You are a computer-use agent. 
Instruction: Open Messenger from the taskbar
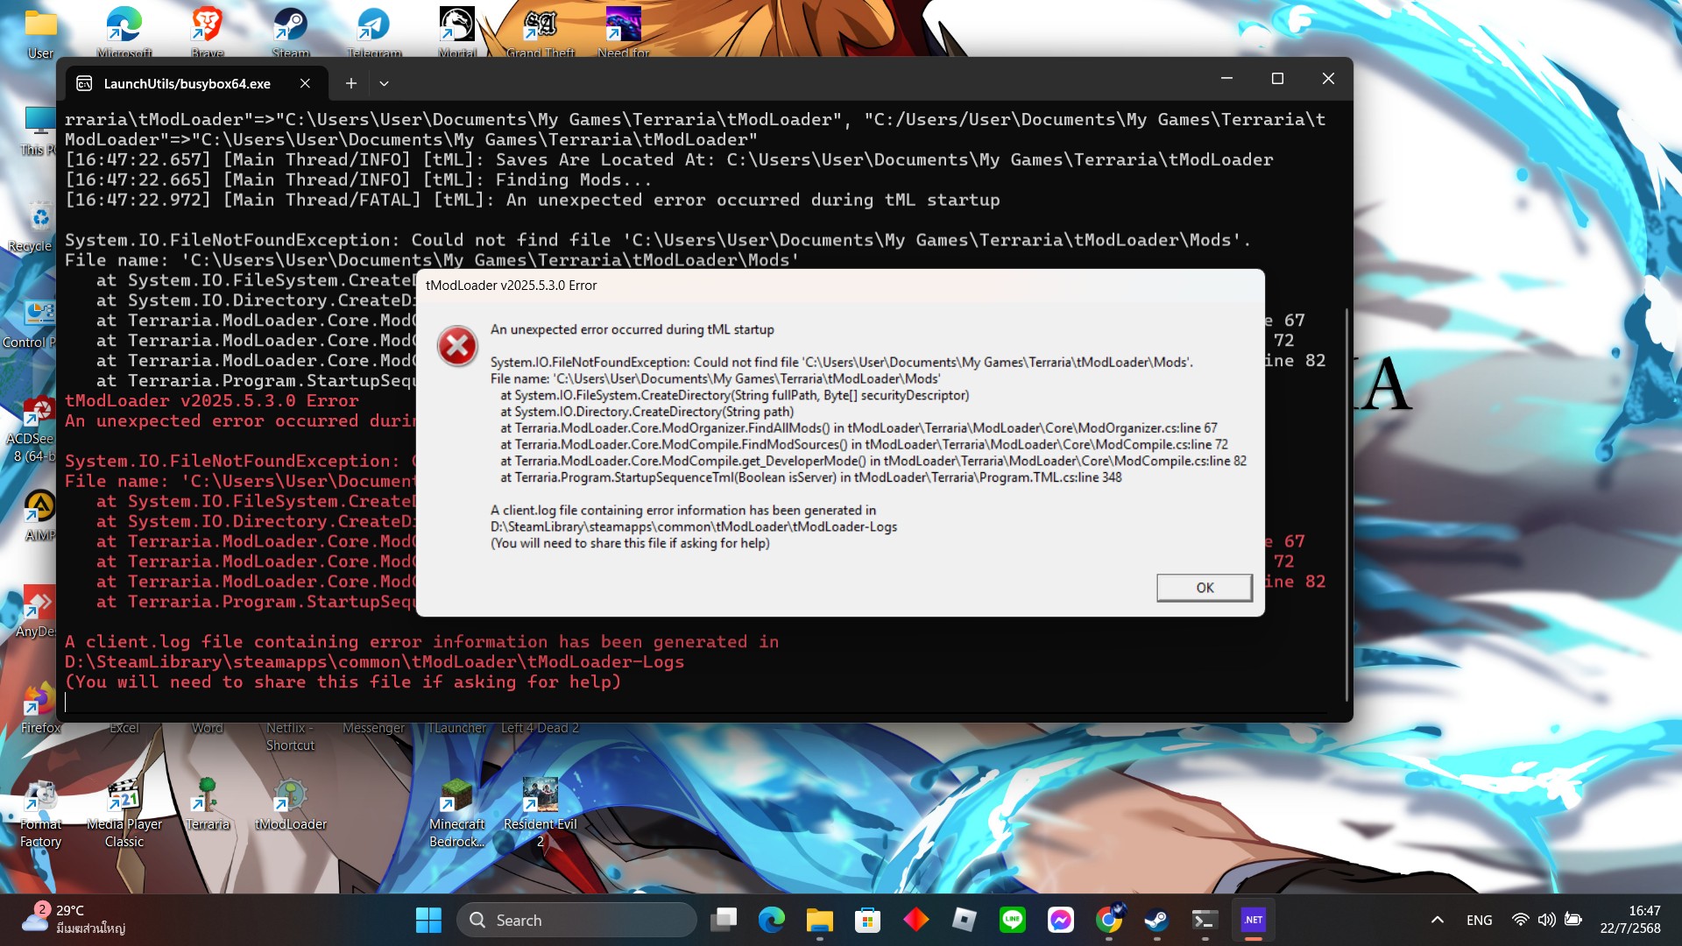pyautogui.click(x=1061, y=920)
